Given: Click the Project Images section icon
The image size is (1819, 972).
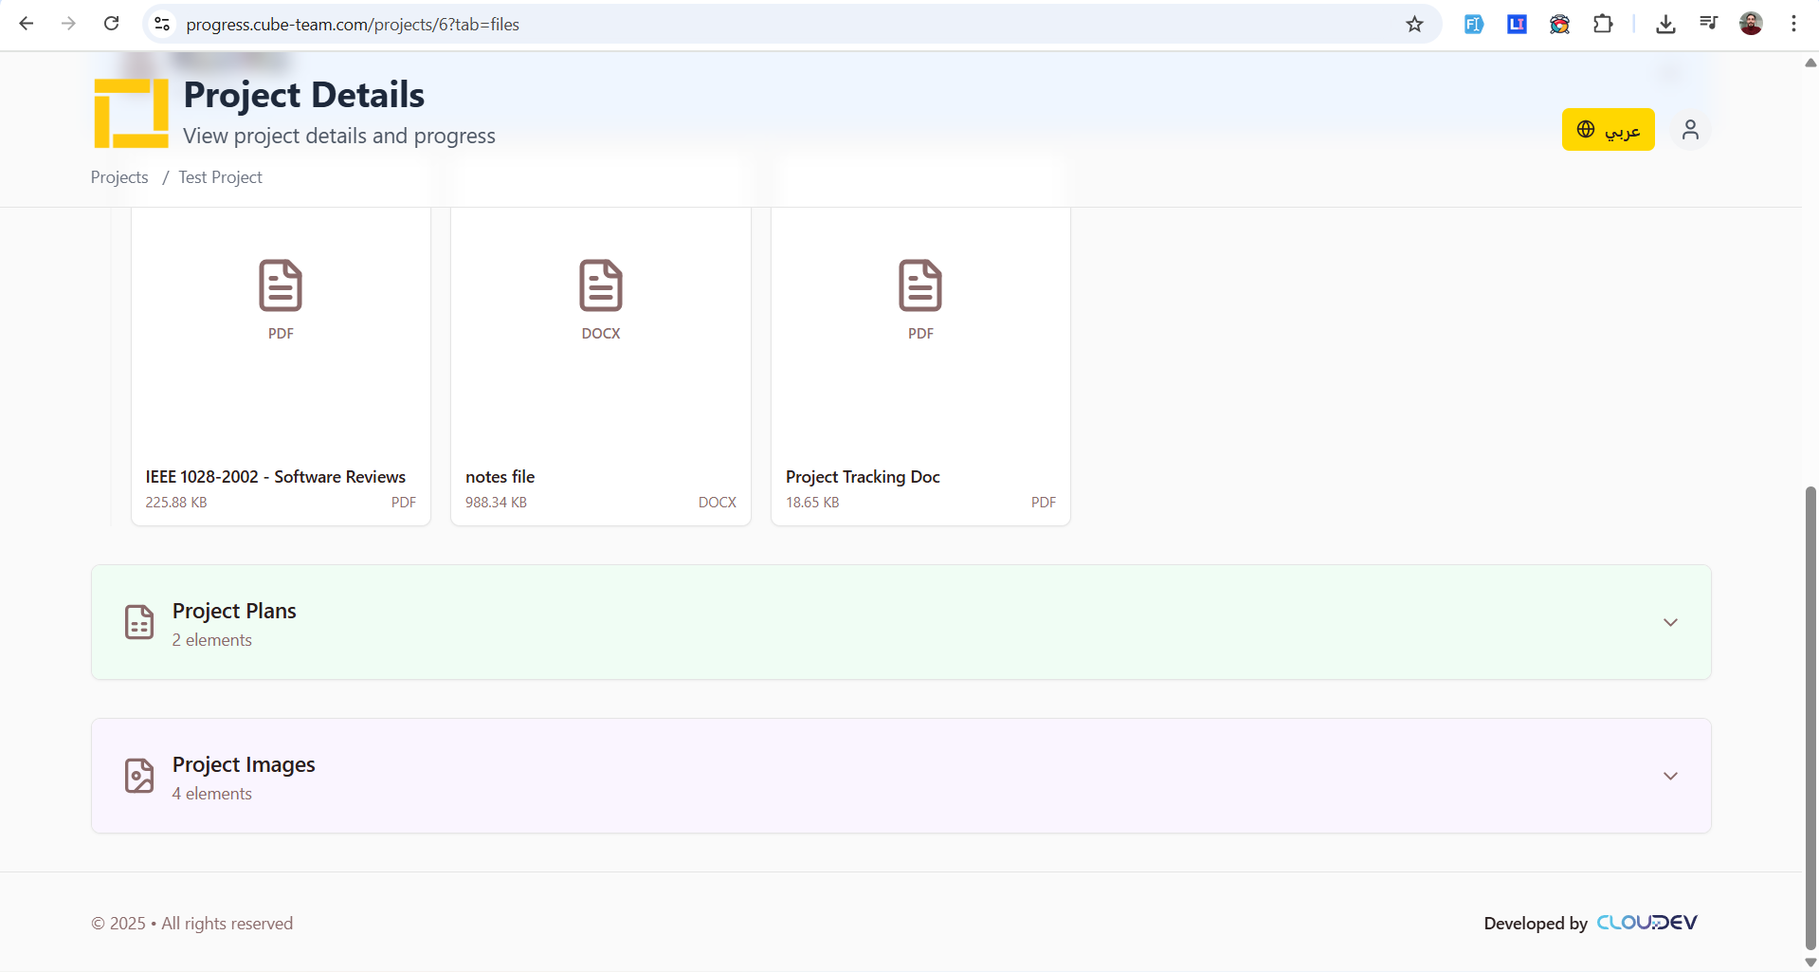Looking at the screenshot, I should pyautogui.click(x=139, y=776).
